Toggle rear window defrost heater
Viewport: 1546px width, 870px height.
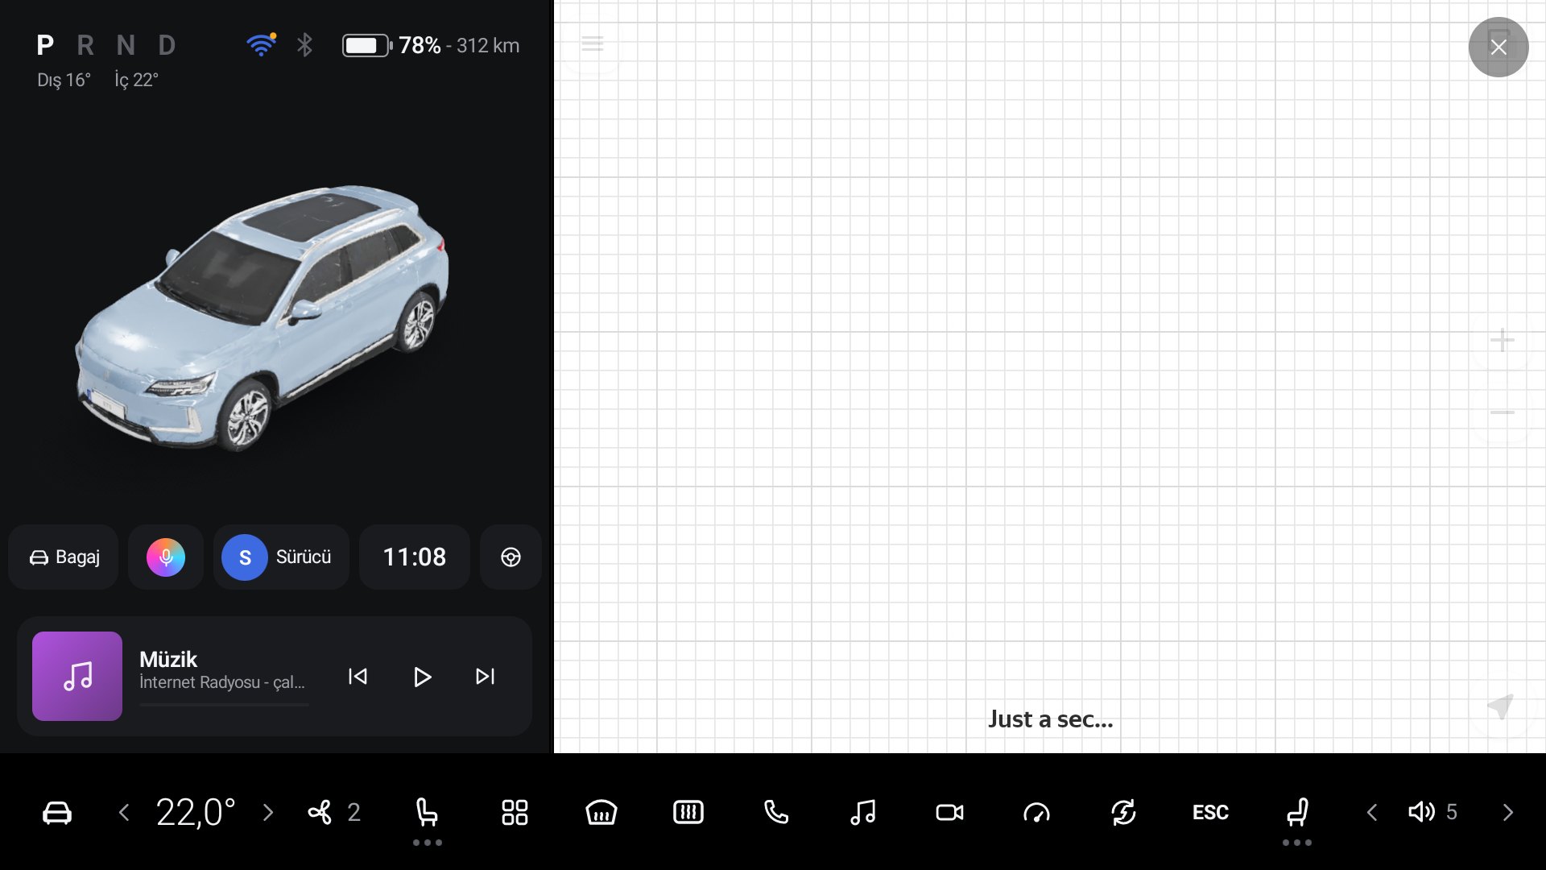(x=688, y=812)
